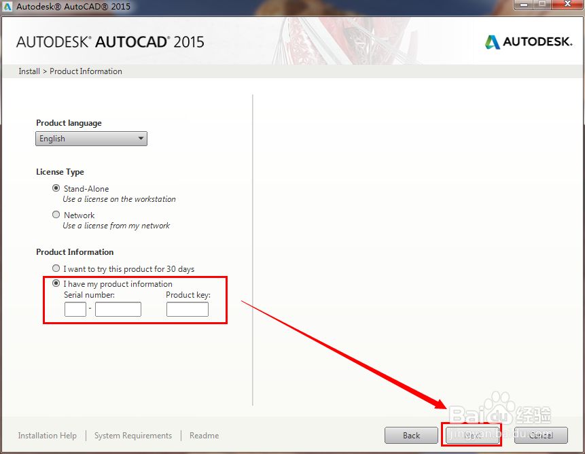Viewport: 585px width, 454px height.
Task: Choose "I want to try this product for 30 days"
Action: click(56, 268)
